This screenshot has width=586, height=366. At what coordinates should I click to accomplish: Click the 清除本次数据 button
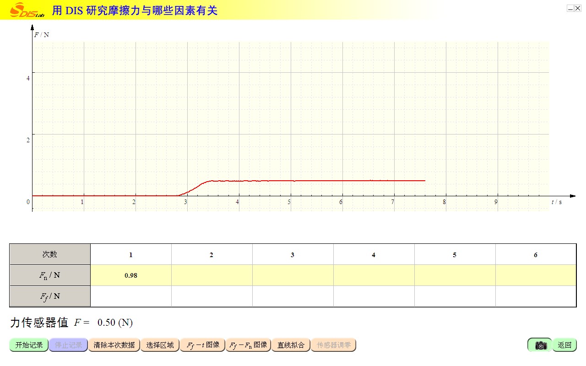[114, 345]
